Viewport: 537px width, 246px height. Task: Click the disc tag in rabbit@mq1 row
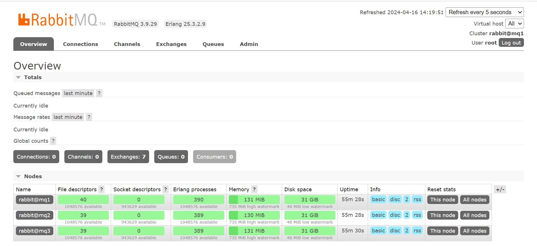coord(395,199)
